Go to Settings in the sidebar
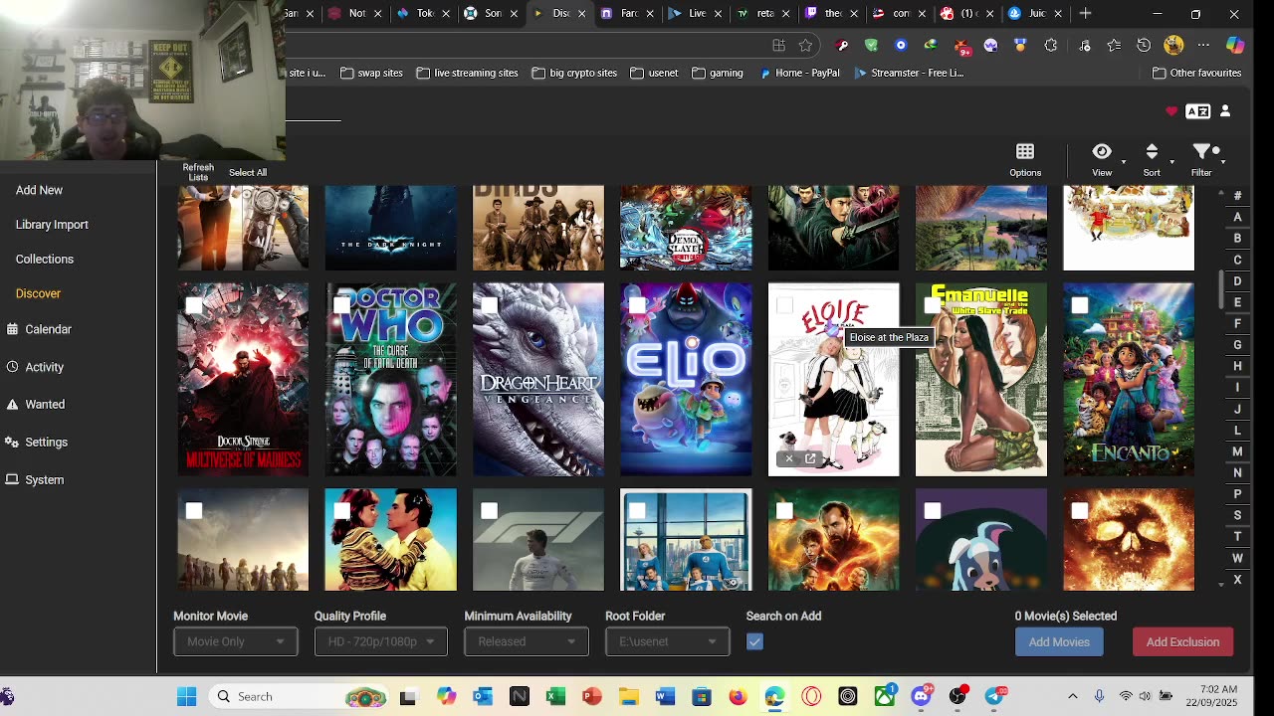1274x716 pixels. coord(46,443)
